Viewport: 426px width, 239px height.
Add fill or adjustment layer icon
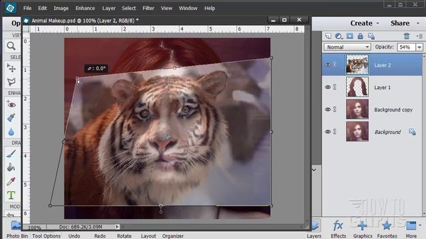point(339,36)
